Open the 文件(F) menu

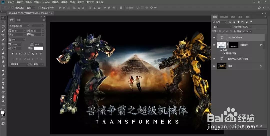11,2
